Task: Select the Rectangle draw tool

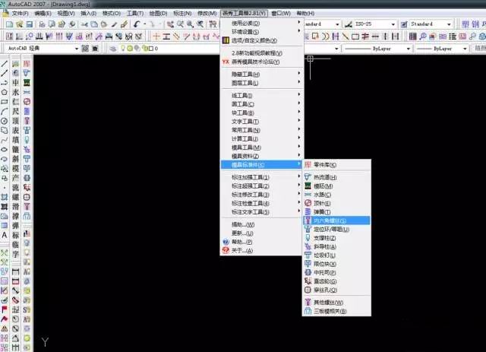Action: [5, 102]
